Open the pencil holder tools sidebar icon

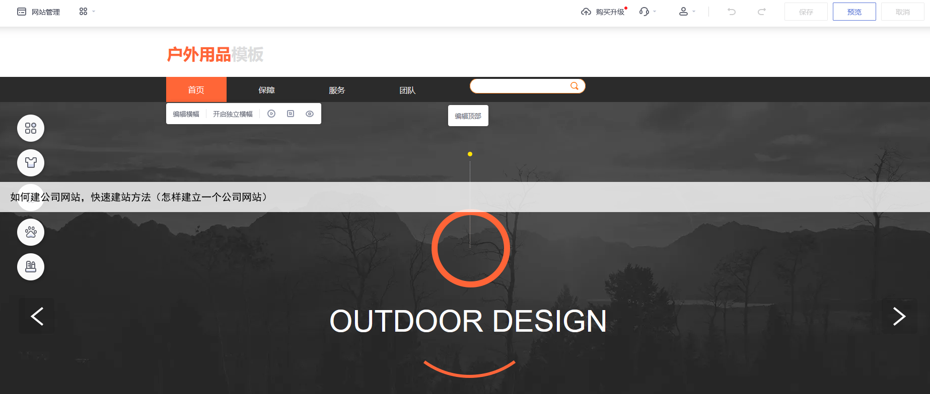(x=31, y=267)
